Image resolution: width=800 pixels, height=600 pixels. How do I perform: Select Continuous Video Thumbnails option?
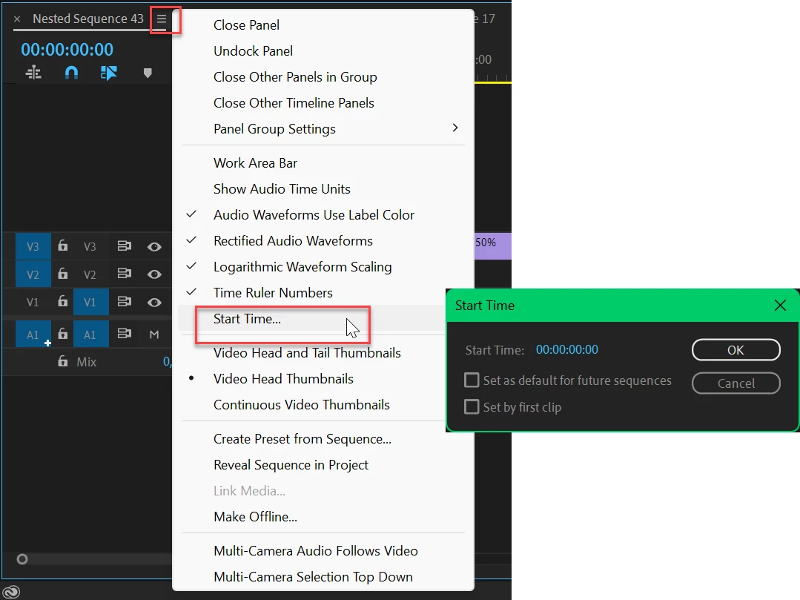pyautogui.click(x=311, y=405)
